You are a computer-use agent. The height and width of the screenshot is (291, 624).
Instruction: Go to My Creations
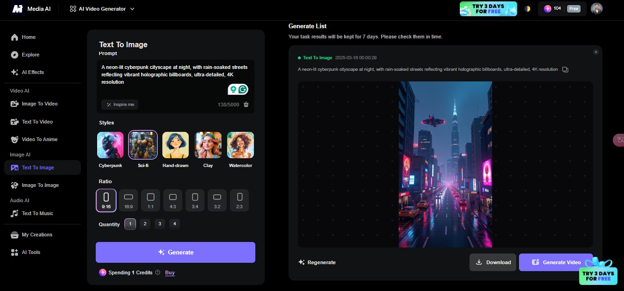tap(36, 235)
